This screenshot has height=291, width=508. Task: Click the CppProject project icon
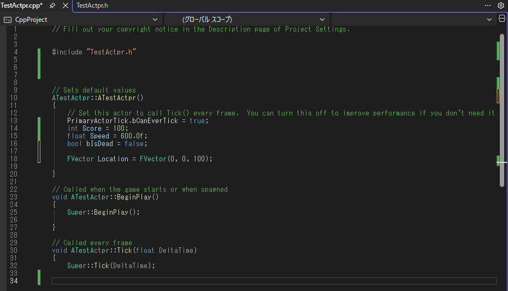point(8,20)
